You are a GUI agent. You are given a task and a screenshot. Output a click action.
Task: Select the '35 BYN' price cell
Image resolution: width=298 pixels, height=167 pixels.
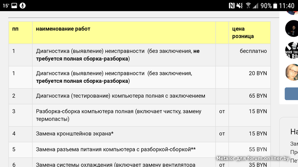[249, 163]
